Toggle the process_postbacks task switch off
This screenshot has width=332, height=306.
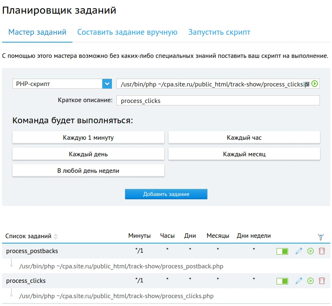282,251
